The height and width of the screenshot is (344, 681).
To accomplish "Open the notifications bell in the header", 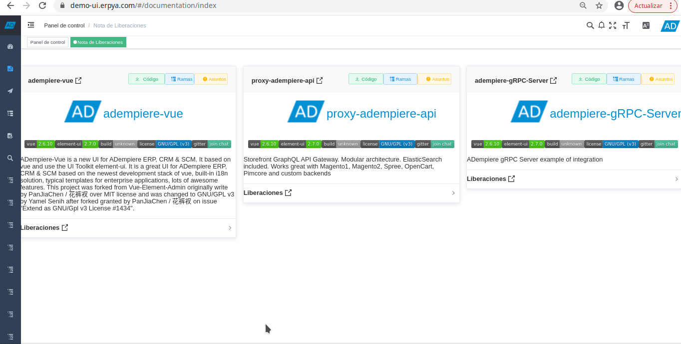I will (602, 25).
